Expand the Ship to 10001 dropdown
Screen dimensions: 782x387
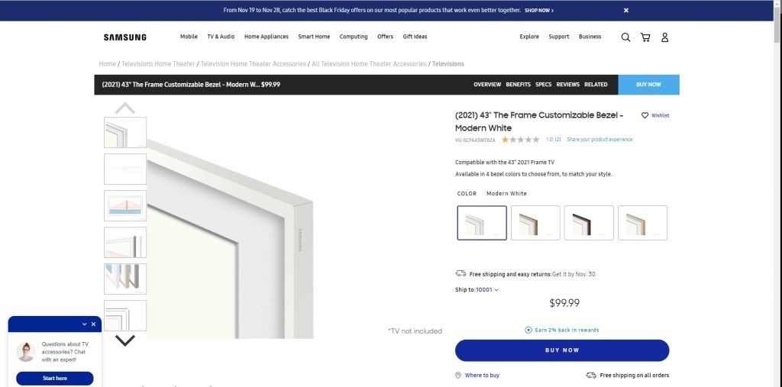click(486, 290)
